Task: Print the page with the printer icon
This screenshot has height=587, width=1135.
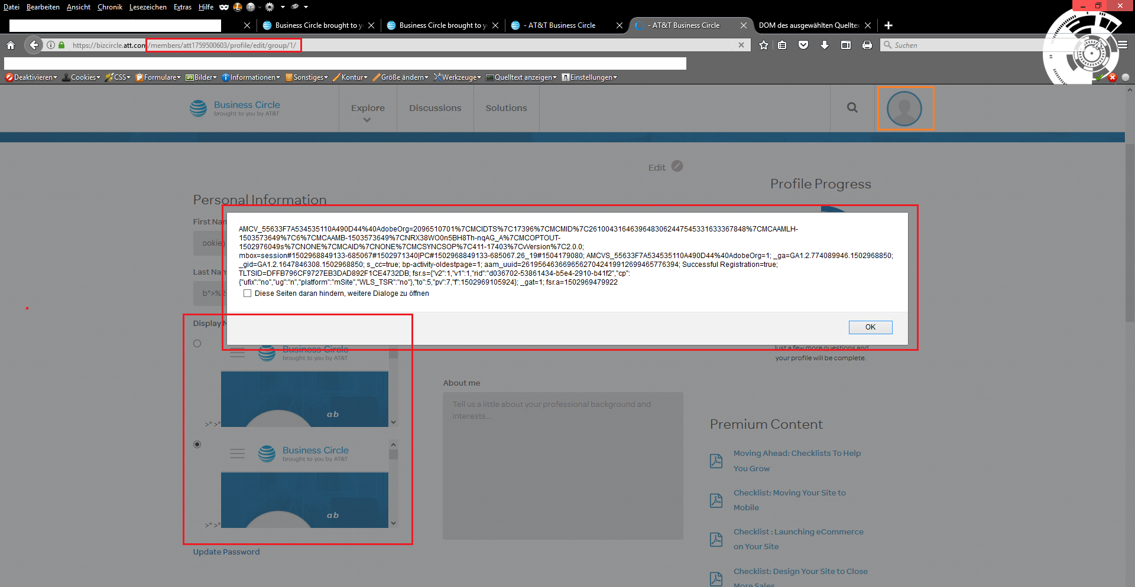Action: click(x=867, y=45)
